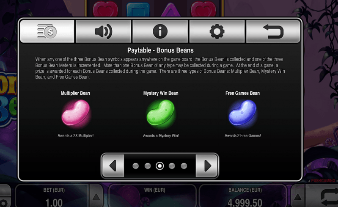Open the Paytable tab with coin icon
Image resolution: width=338 pixels, height=207 pixels.
[x=47, y=31]
